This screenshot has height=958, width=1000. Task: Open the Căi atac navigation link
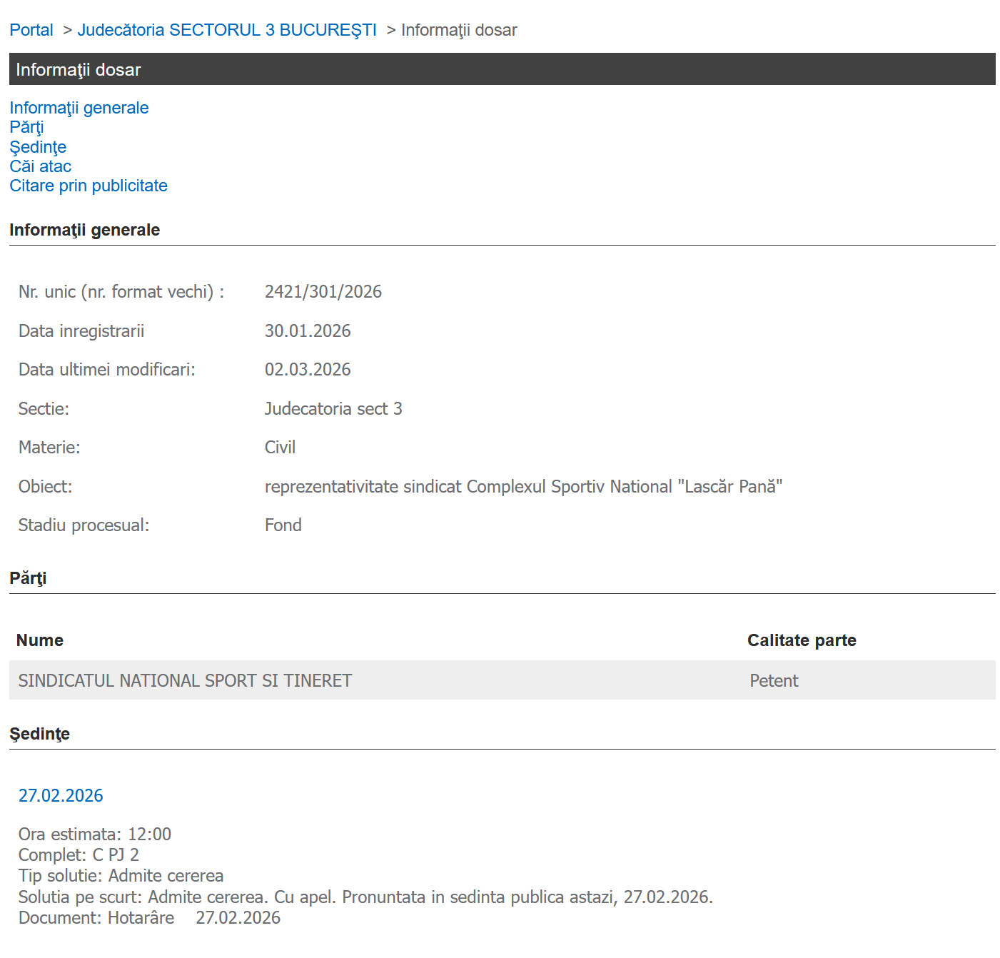(x=41, y=166)
